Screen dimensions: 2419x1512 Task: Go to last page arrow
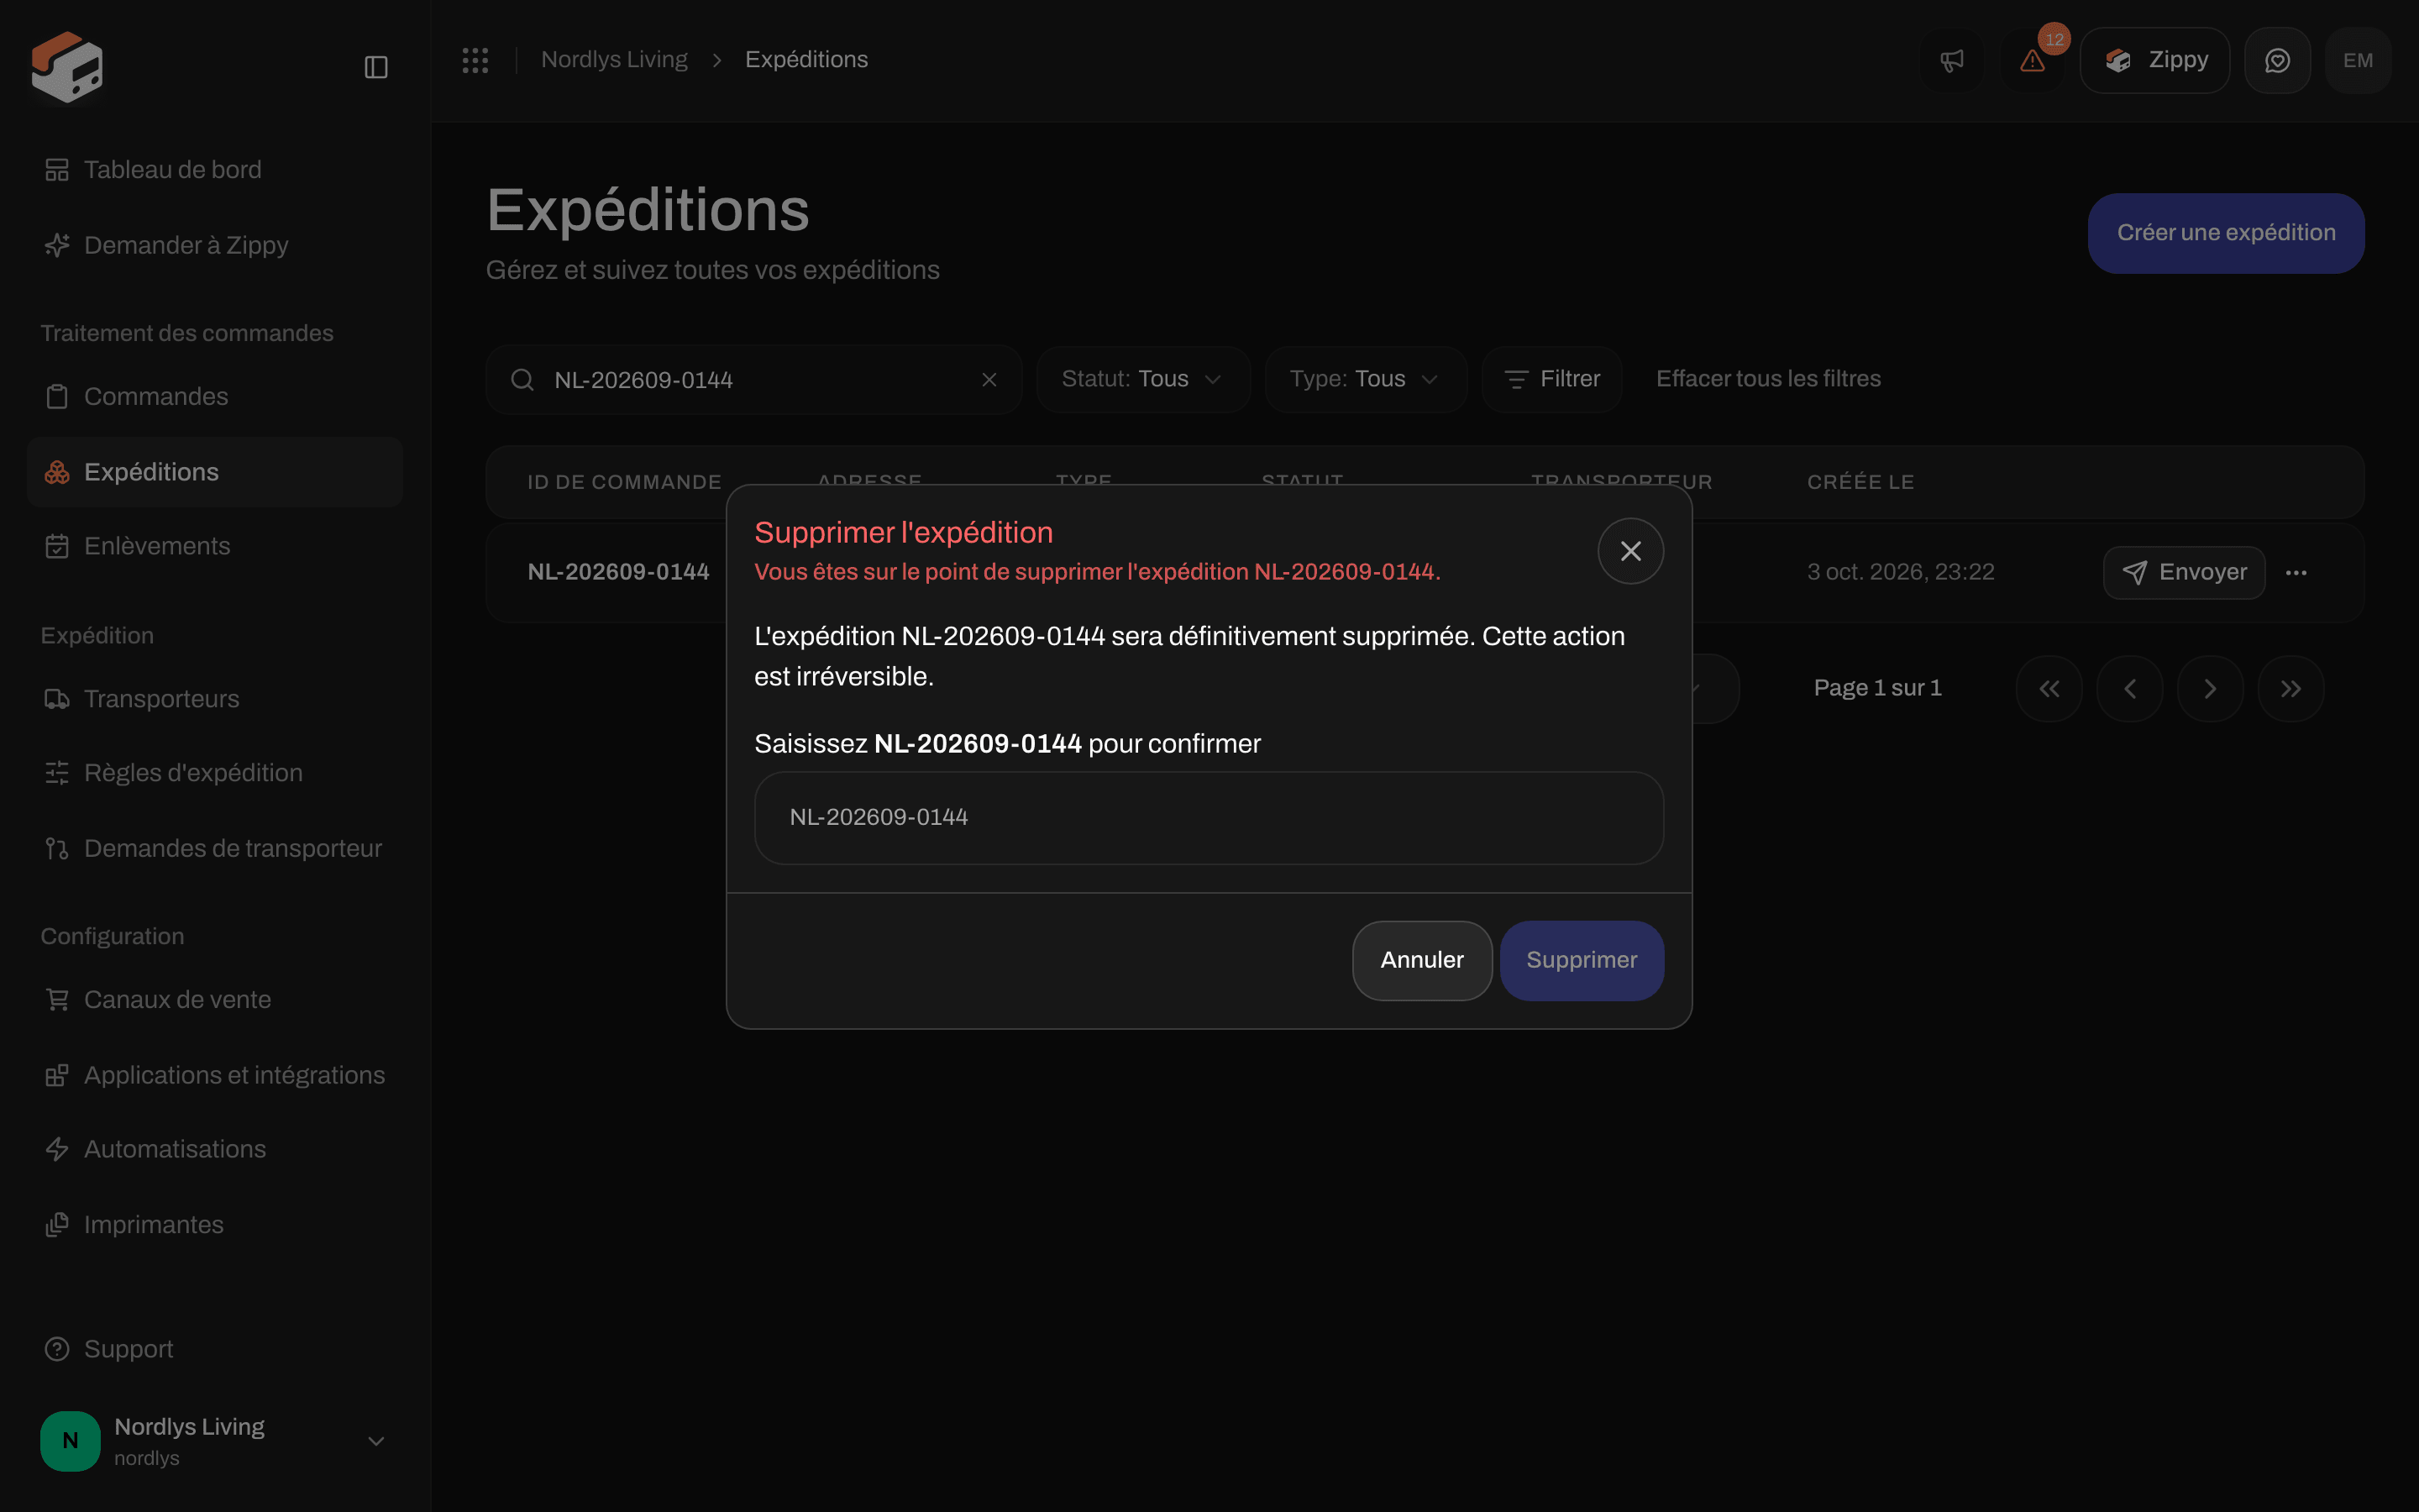[x=2291, y=689]
